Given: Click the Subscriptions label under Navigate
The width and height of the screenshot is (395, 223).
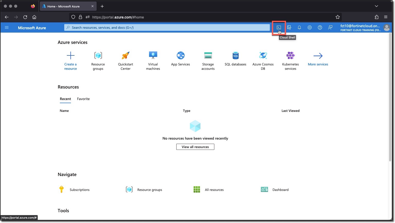Looking at the screenshot, I should coord(80,190).
